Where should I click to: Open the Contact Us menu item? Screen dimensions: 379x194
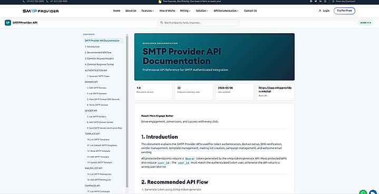tap(250, 11)
